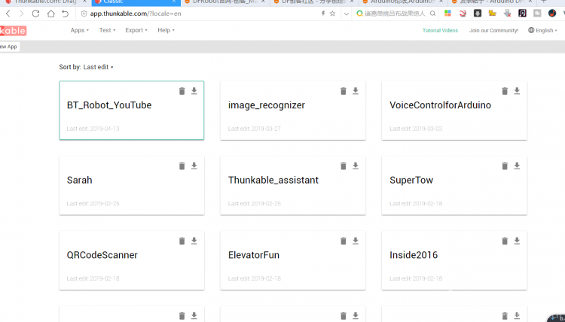Click the Thunkable logo
The height and width of the screenshot is (322, 565).
13,31
